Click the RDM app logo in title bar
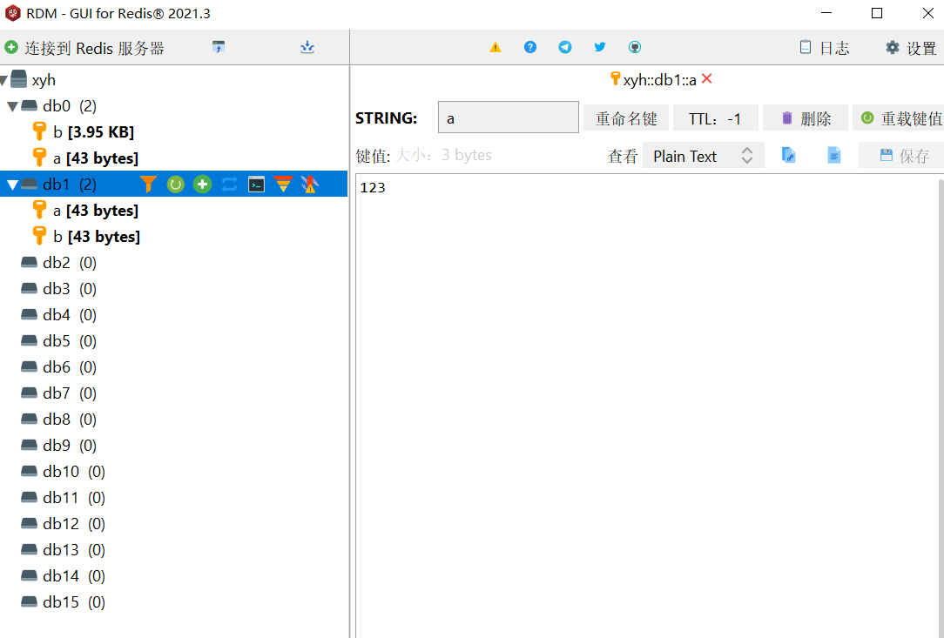This screenshot has width=944, height=638. pos(13,13)
